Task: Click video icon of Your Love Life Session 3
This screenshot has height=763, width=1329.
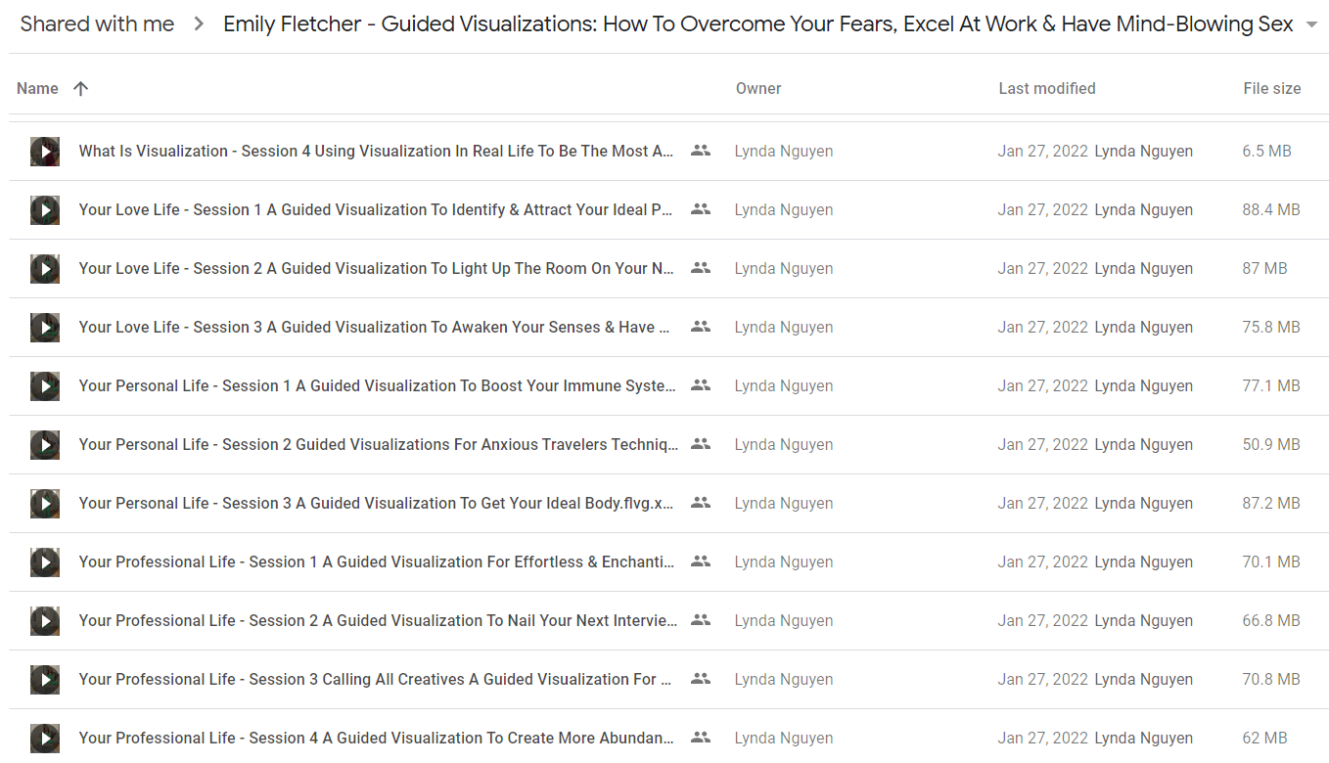Action: [x=45, y=328]
